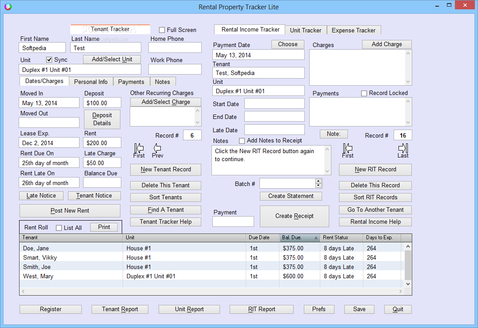
Task: Click the app icon in title bar
Action: [x=8, y=6]
